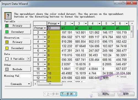138x100 pixels.
Task: Pick the olive Observation Primary swatch
Action: point(7,42)
